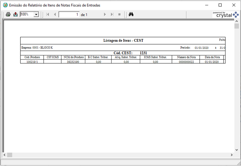
Task: Click the page number input field
Action: [69, 15]
